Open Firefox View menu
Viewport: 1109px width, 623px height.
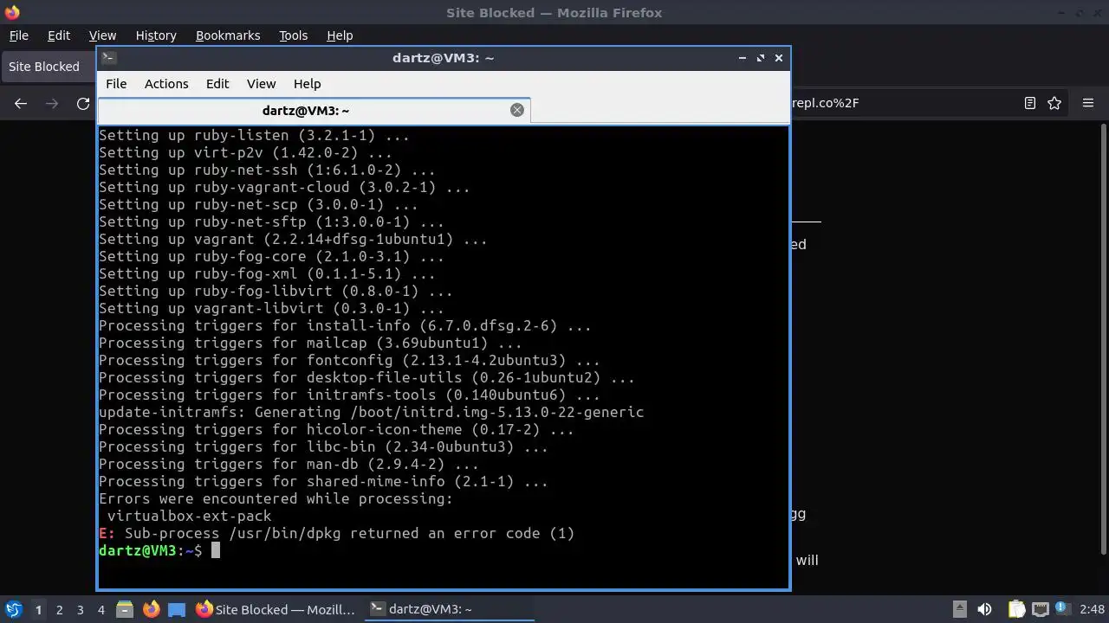pyautogui.click(x=102, y=35)
